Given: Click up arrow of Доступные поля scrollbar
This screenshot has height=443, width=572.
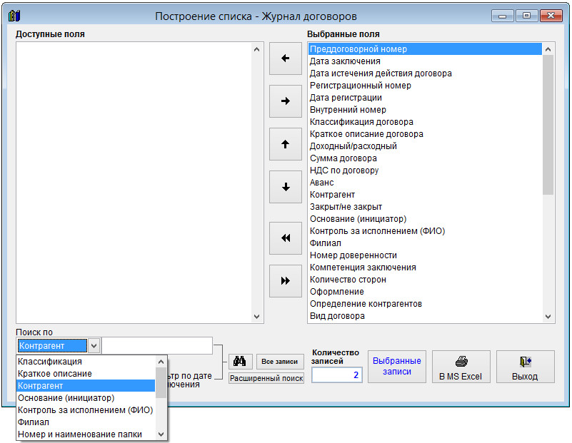Looking at the screenshot, I should click(257, 49).
